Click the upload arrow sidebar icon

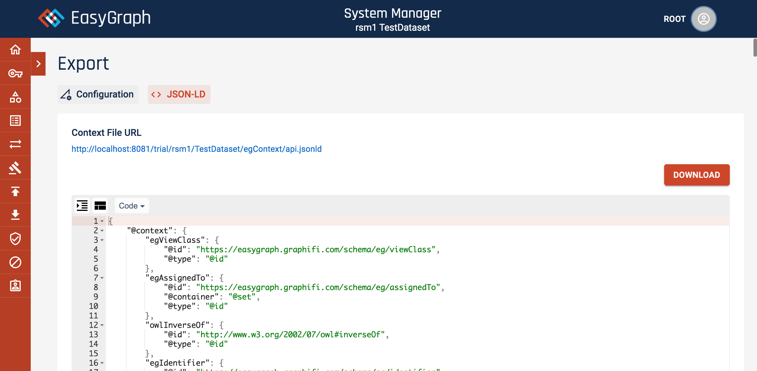tap(15, 191)
